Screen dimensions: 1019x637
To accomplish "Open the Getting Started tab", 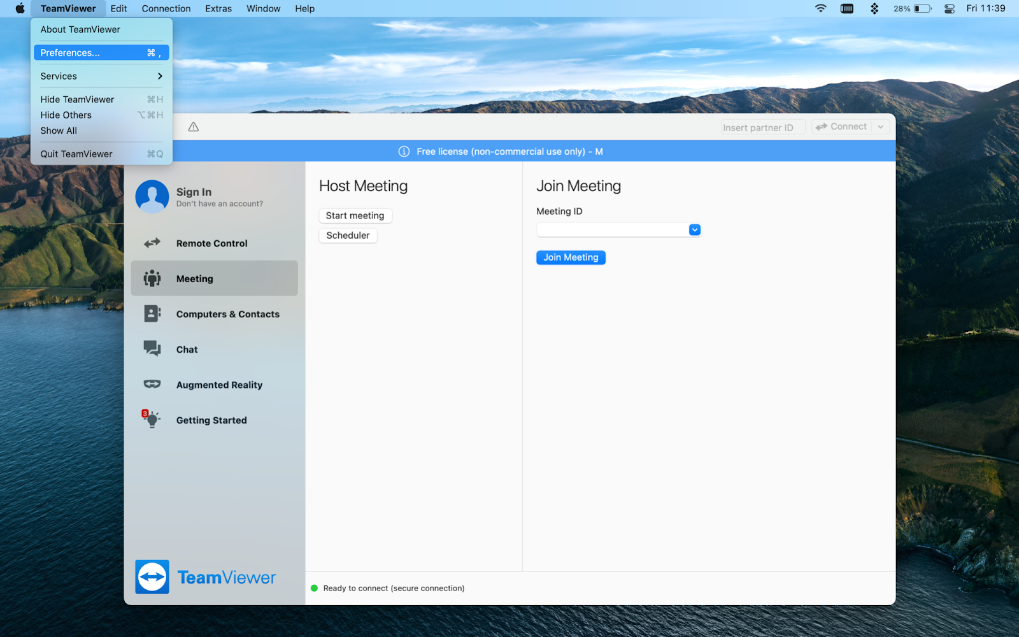I will pyautogui.click(x=215, y=420).
